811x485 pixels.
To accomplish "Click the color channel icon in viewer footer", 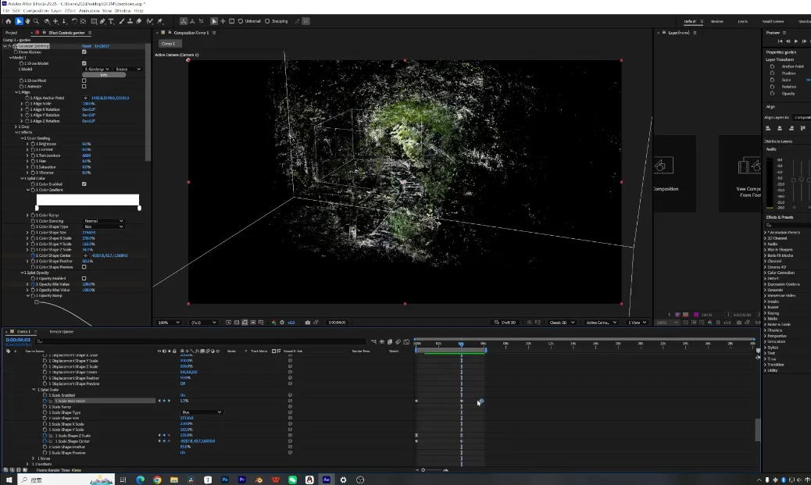I will pos(273,322).
